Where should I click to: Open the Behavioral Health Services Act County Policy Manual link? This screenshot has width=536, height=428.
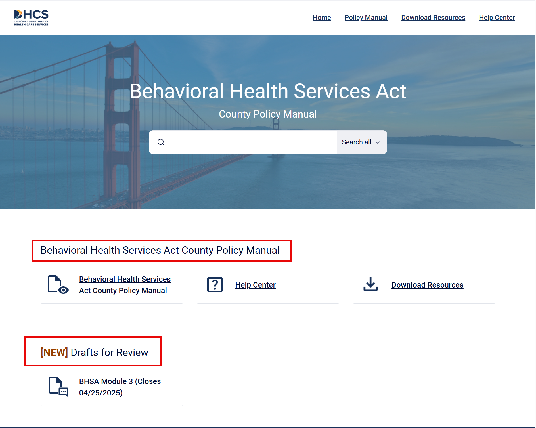point(125,284)
